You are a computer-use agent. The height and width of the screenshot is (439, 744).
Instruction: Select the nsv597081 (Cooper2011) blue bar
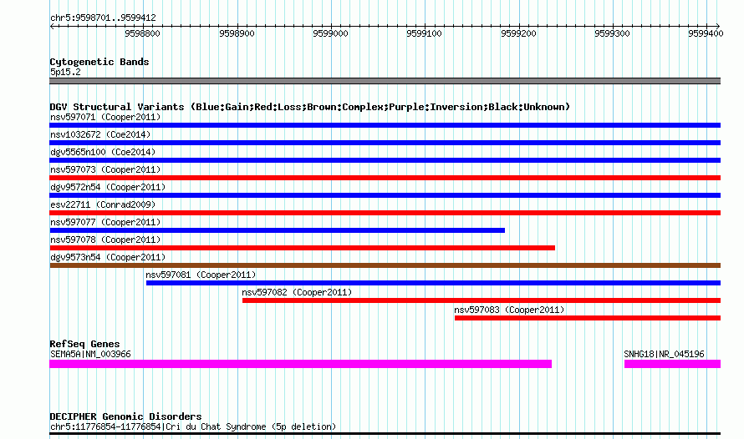click(433, 283)
